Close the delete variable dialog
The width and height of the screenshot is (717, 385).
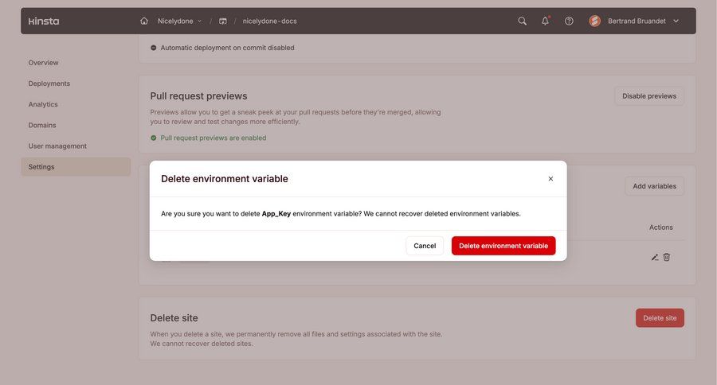coord(550,179)
